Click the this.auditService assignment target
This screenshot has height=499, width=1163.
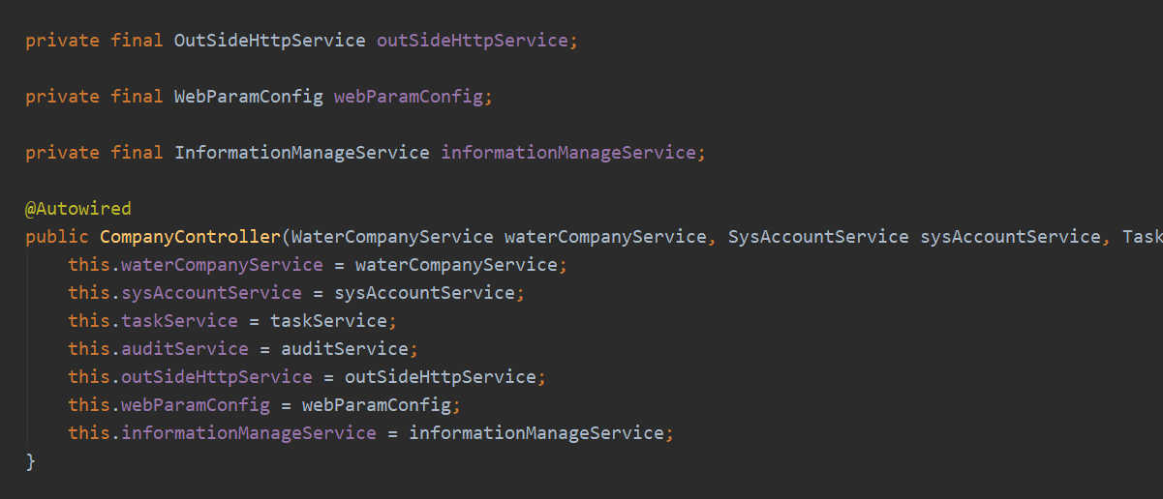[x=184, y=349]
